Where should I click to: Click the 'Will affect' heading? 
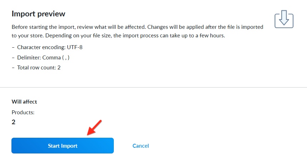[24, 101]
